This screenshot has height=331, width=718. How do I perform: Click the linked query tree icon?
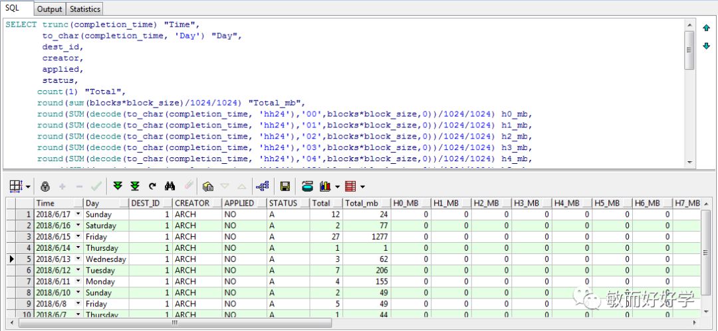(263, 186)
